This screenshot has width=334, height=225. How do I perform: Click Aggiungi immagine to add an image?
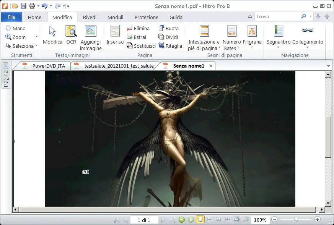[x=91, y=38]
